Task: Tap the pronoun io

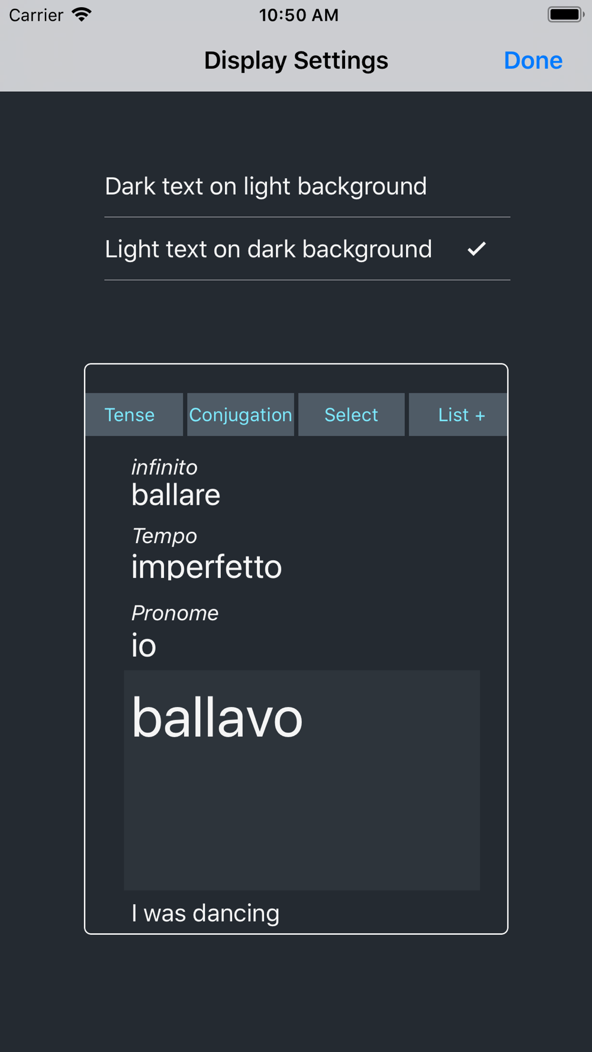Action: pyautogui.click(x=144, y=645)
